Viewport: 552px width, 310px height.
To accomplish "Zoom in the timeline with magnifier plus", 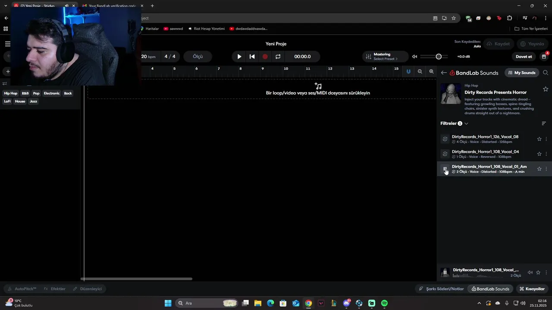I will pyautogui.click(x=431, y=71).
